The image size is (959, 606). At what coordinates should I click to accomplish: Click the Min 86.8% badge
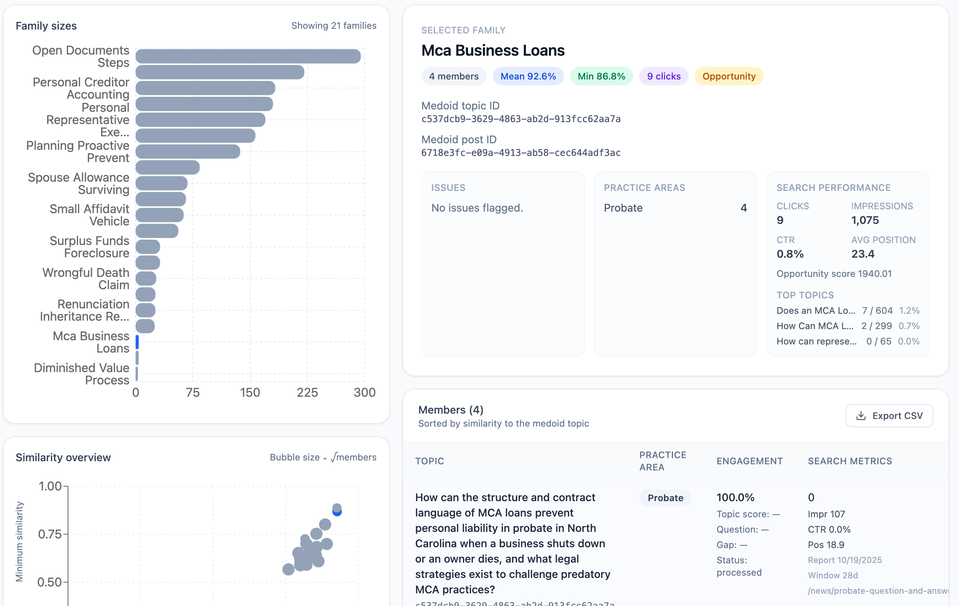point(601,76)
